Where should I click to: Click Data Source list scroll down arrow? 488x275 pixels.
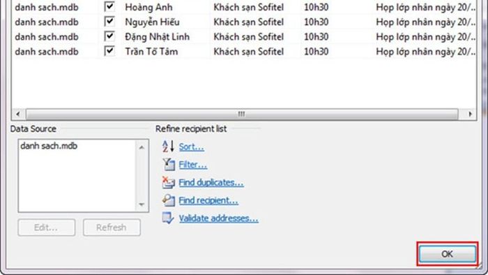click(142, 205)
